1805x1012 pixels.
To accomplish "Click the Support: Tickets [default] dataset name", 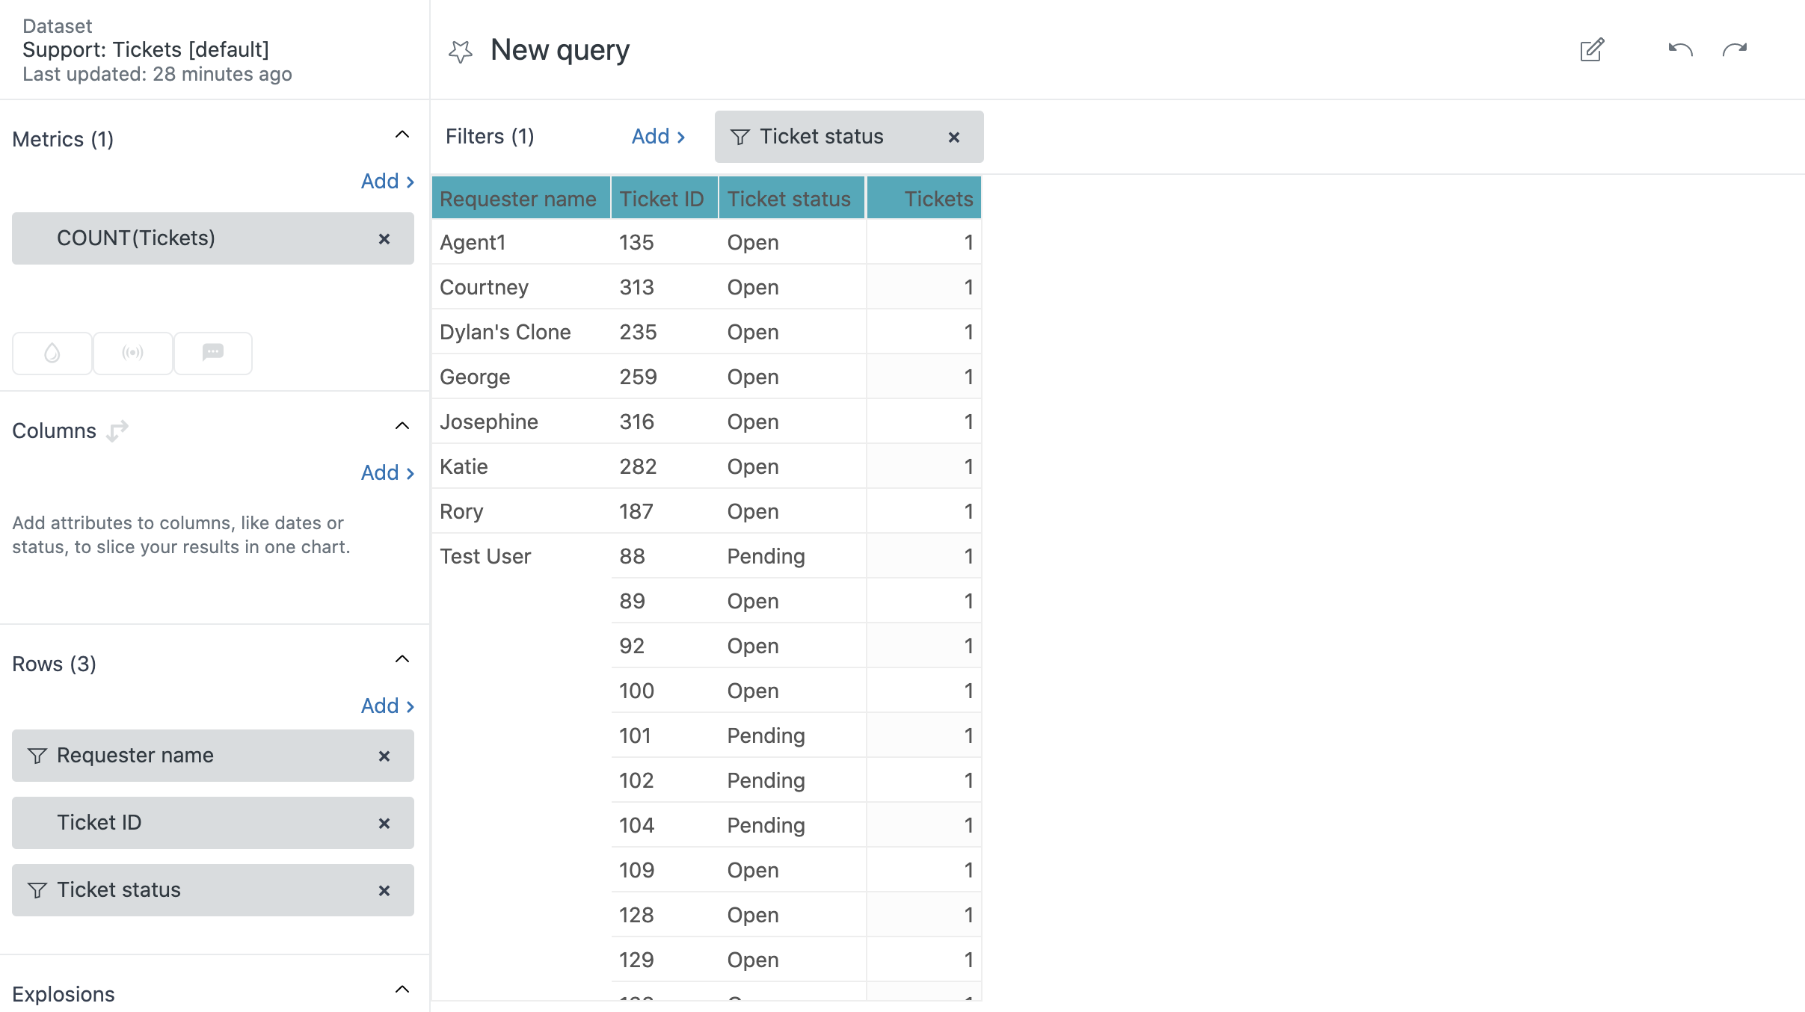I will point(146,49).
